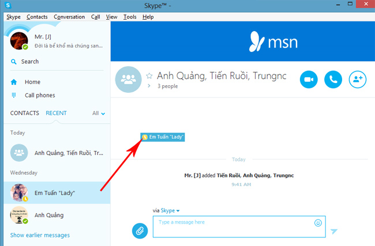Click the 3 people label

168,86
